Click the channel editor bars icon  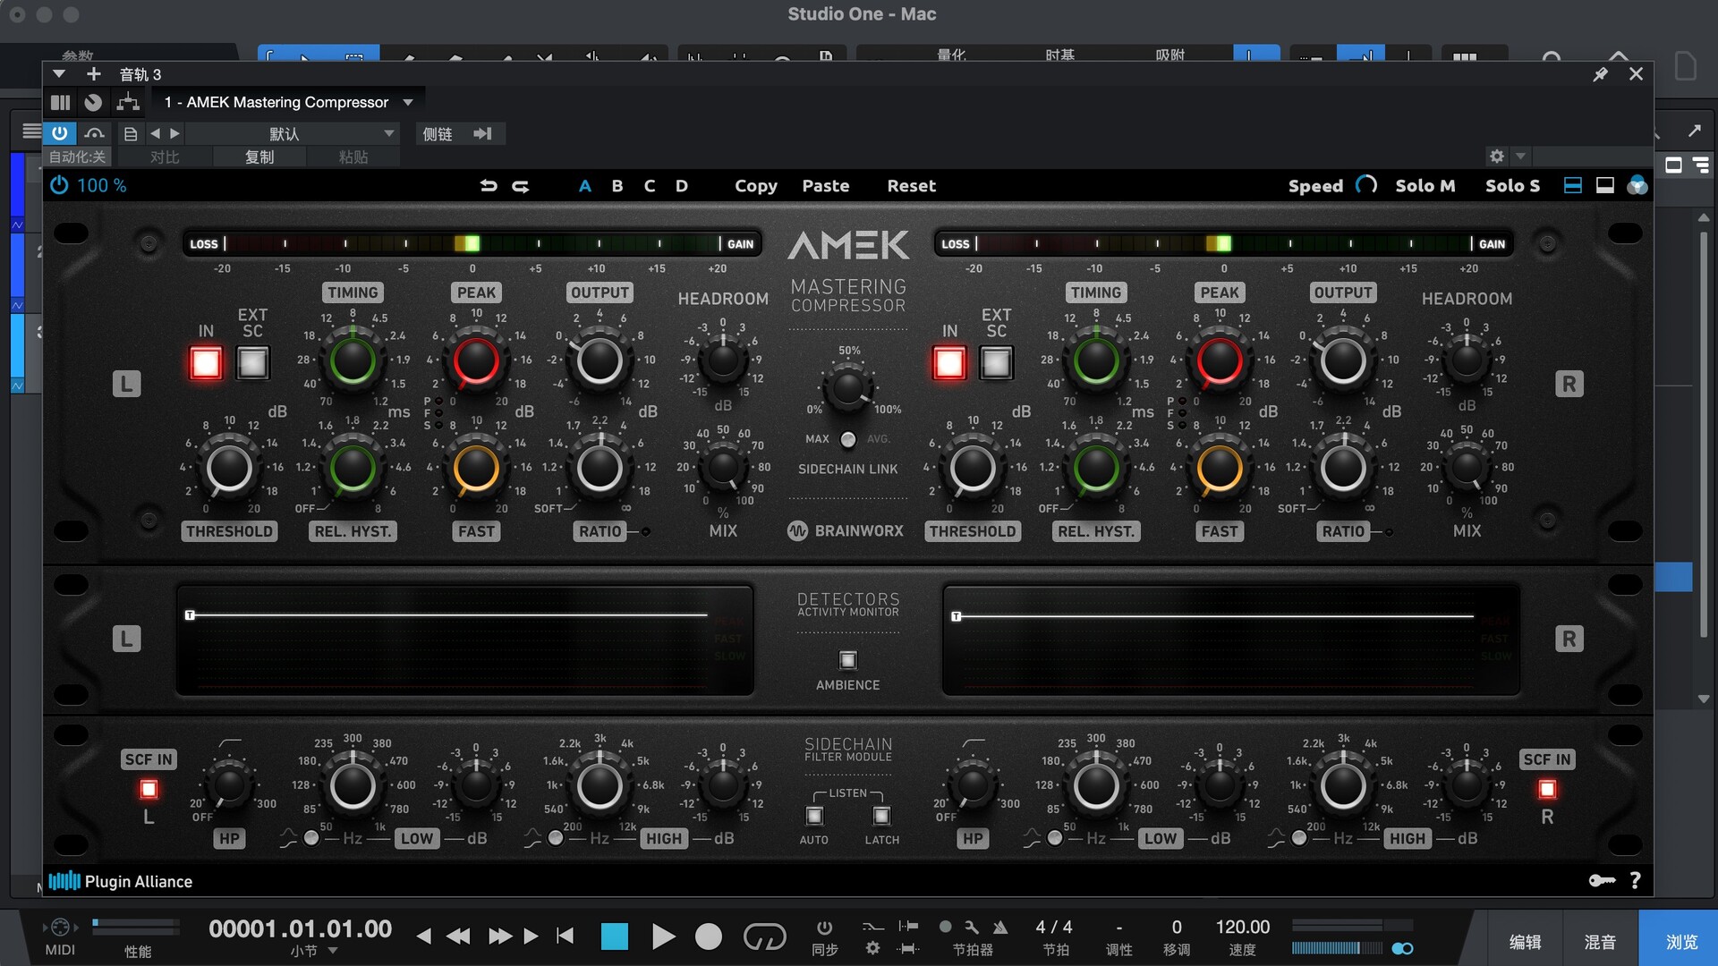coord(60,102)
